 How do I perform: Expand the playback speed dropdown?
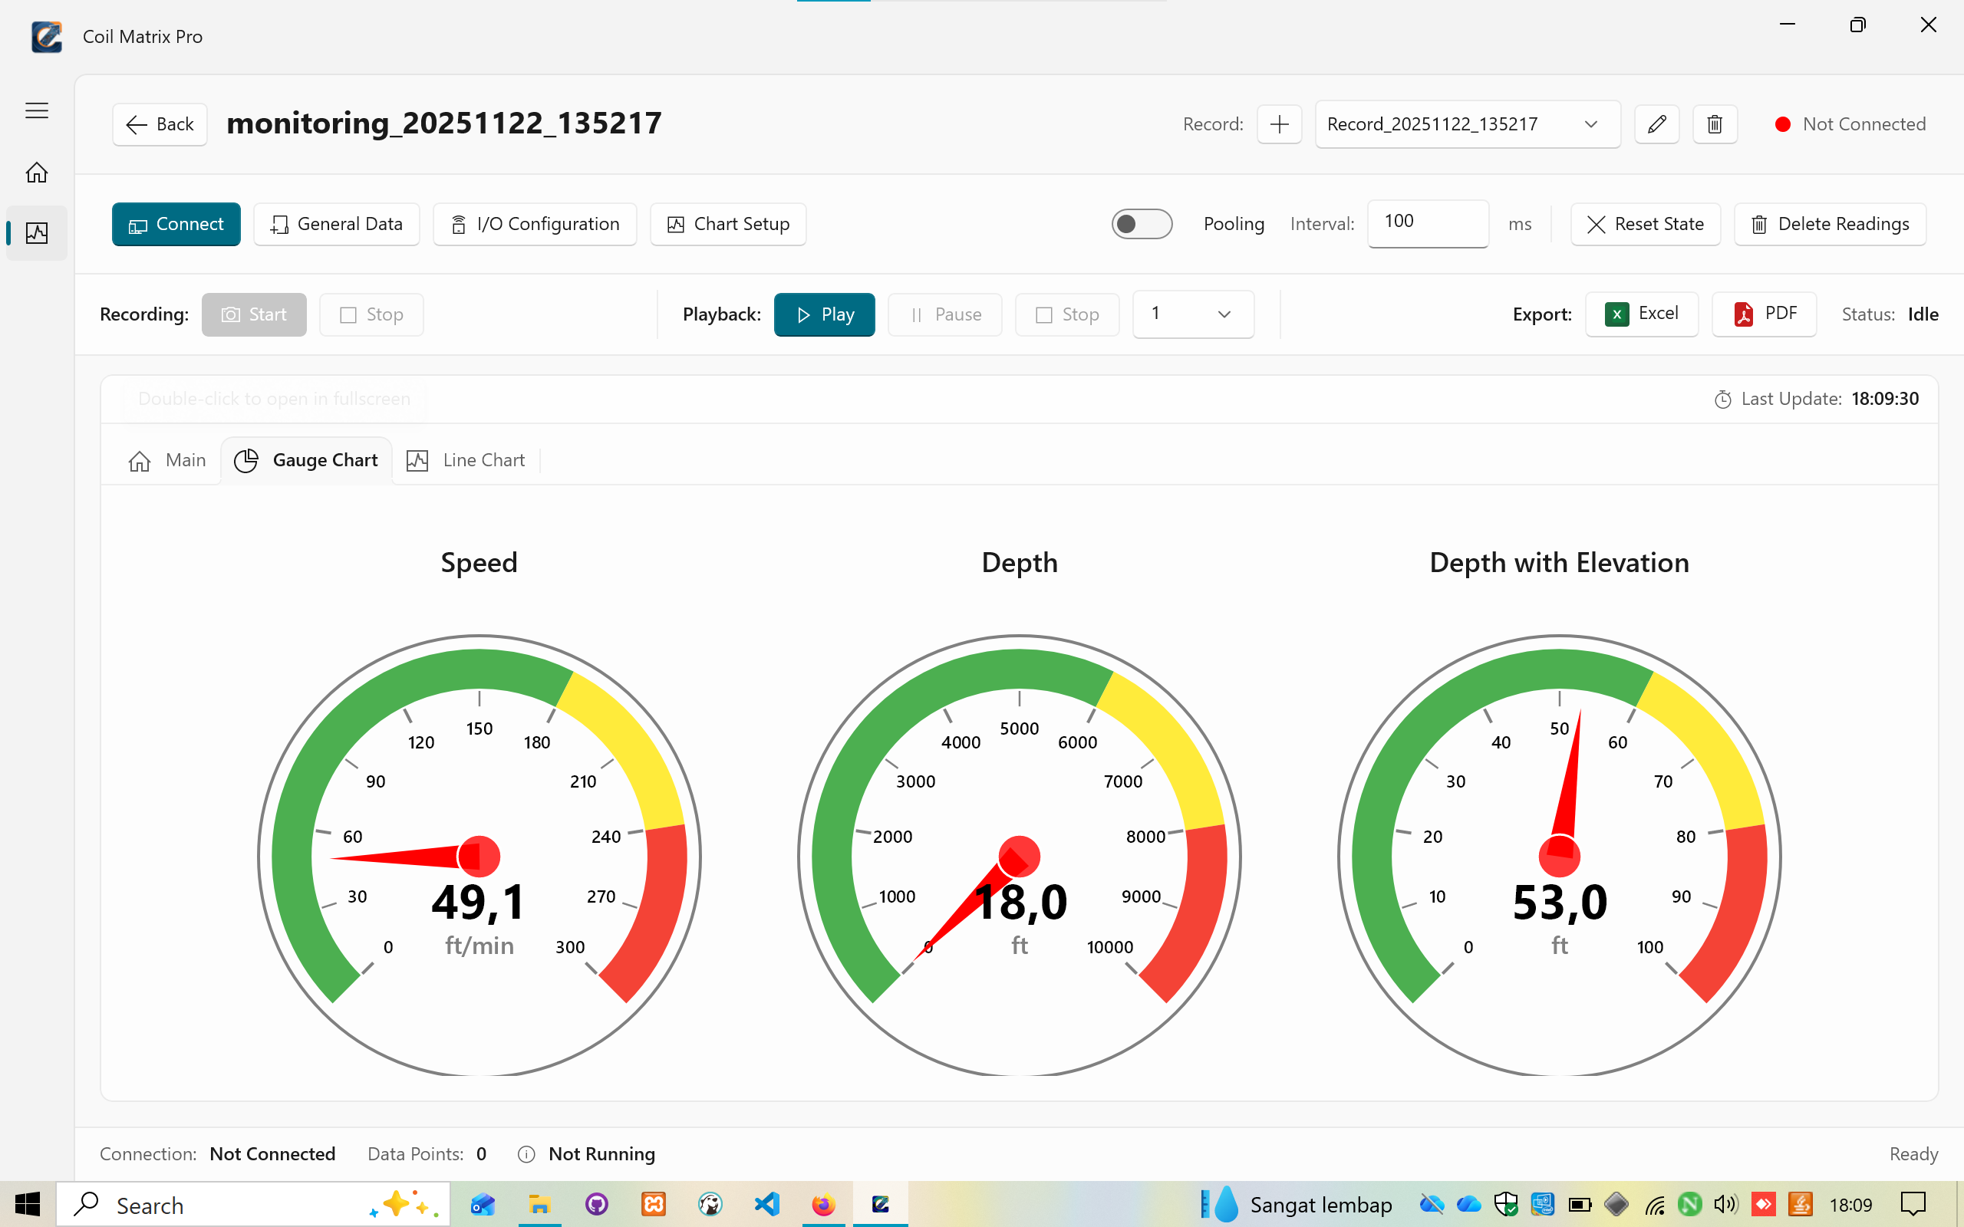(1192, 314)
